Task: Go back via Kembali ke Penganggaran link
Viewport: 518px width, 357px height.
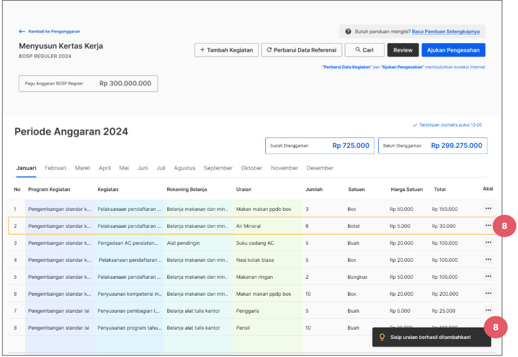Action: [54, 31]
